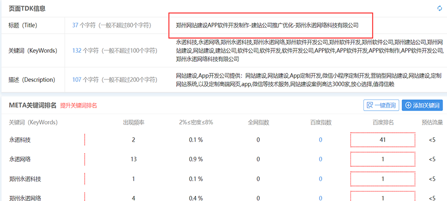Screen dimensions: 447x201
Task: Click 百度指数 value 0 for 永诺网络
Action: 321,159
